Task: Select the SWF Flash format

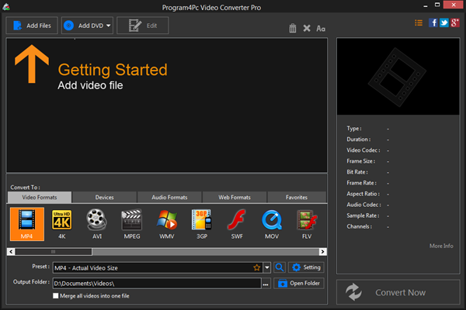Action: pos(237,224)
